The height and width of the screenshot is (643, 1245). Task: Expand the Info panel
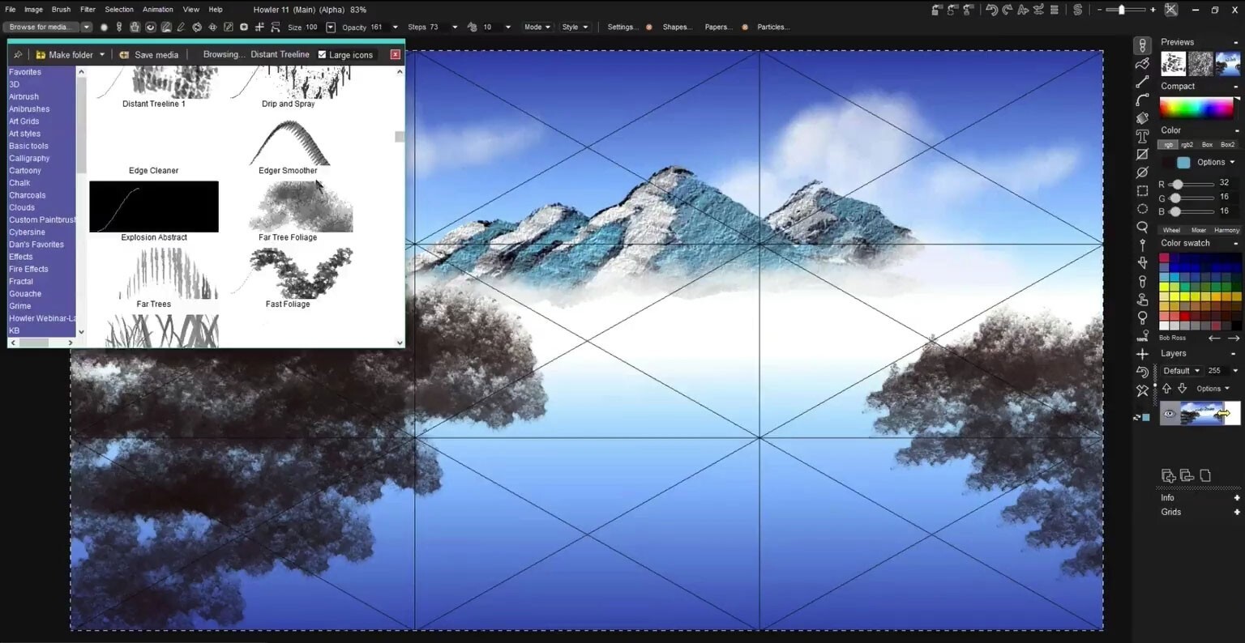pyautogui.click(x=1237, y=498)
